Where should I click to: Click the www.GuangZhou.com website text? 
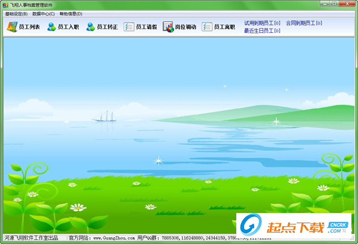tap(114, 238)
